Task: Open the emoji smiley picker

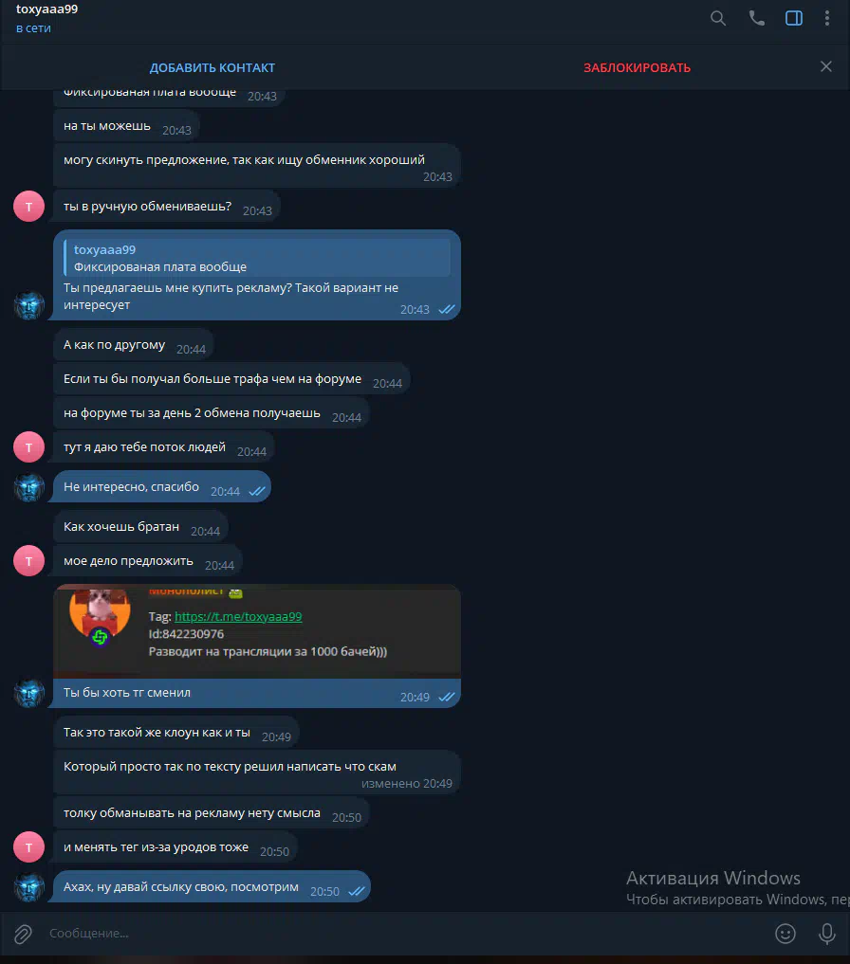Action: pos(785,934)
